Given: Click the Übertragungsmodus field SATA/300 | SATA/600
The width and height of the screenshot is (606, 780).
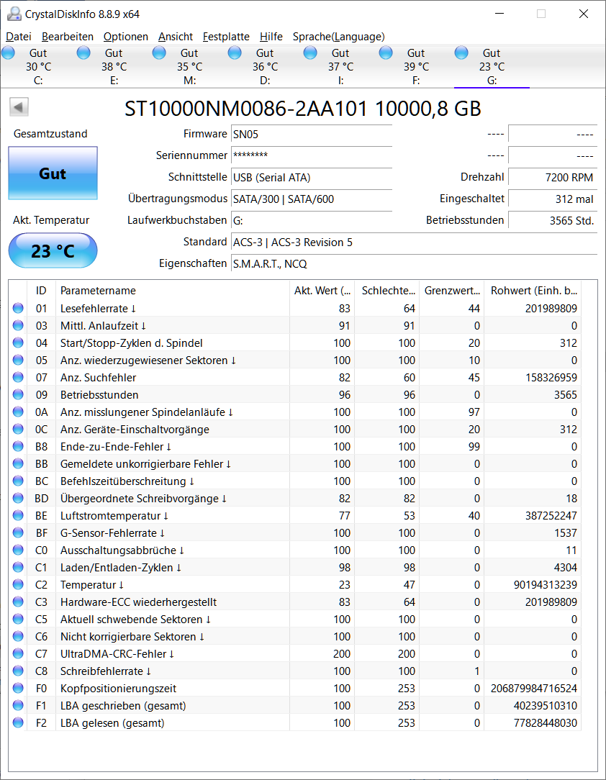Looking at the screenshot, I should pyautogui.click(x=312, y=199).
